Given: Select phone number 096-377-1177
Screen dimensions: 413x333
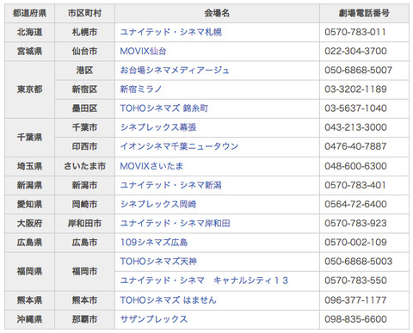Looking at the screenshot, I should click(355, 300).
